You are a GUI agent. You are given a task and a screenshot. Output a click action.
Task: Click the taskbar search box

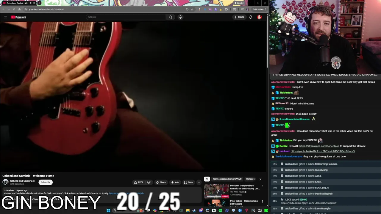click(x=128, y=210)
